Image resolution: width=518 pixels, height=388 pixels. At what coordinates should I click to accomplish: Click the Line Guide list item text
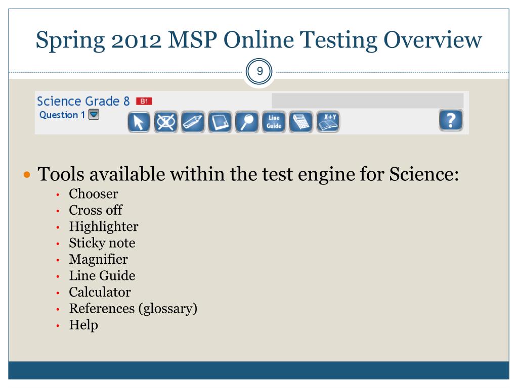(102, 275)
